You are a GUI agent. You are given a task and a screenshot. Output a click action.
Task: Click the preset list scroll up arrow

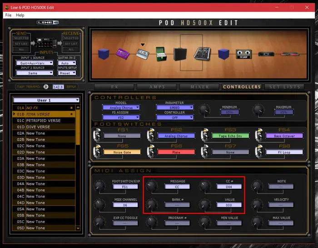78,107
